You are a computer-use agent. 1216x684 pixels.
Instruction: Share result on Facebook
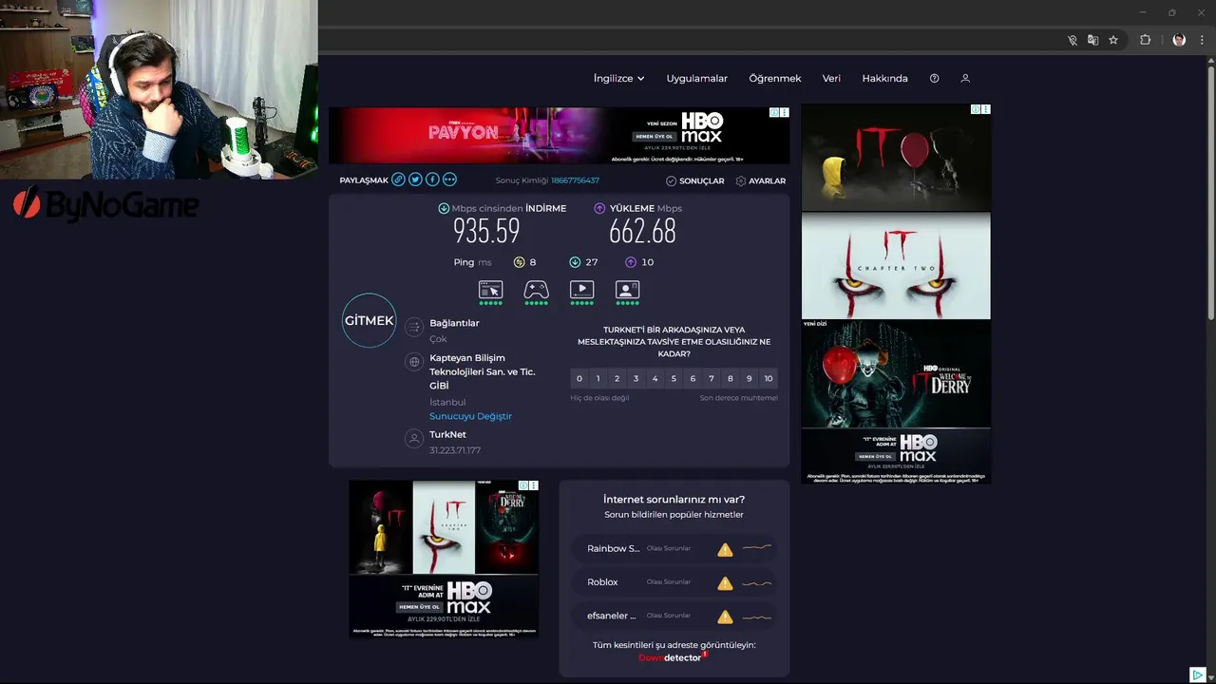[432, 180]
